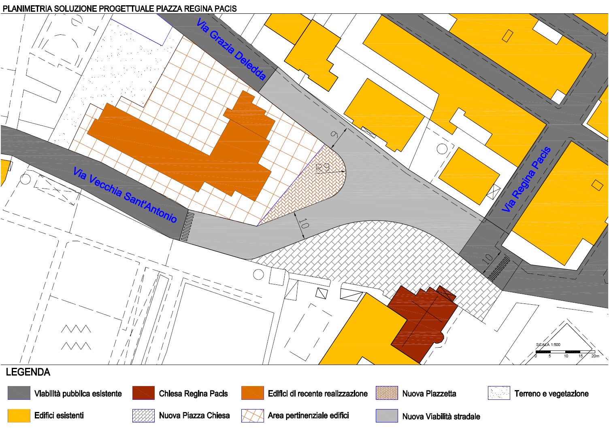Click the SCALA 1:500 scale bar
Screen dimensions: 609x433
(565, 351)
